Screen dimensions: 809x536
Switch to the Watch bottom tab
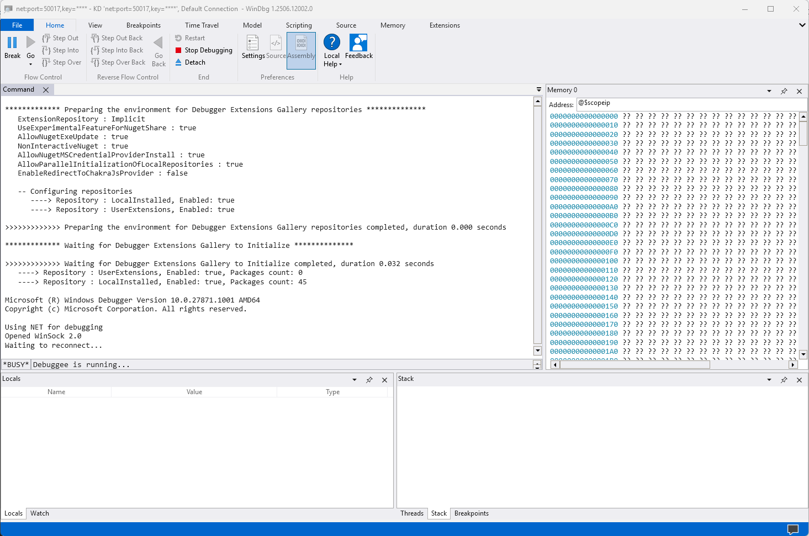(40, 513)
